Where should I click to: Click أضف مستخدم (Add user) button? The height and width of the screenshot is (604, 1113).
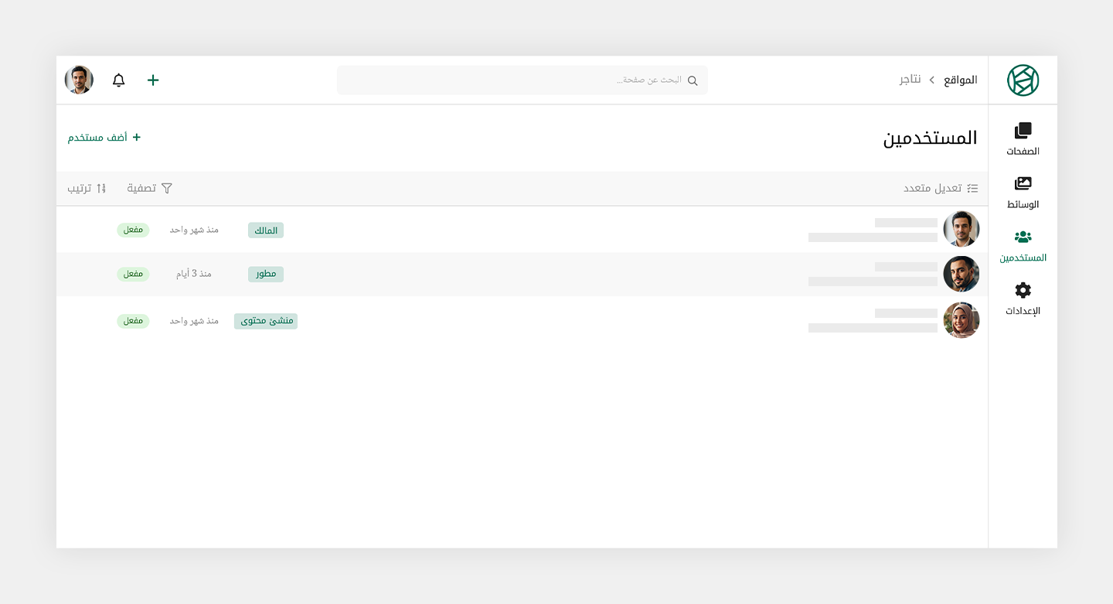[104, 138]
